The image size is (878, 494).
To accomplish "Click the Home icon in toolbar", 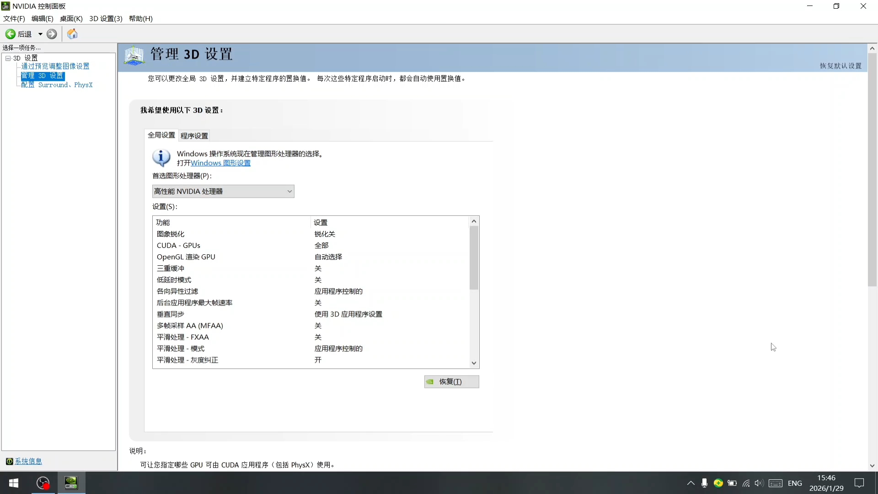I will click(x=72, y=34).
